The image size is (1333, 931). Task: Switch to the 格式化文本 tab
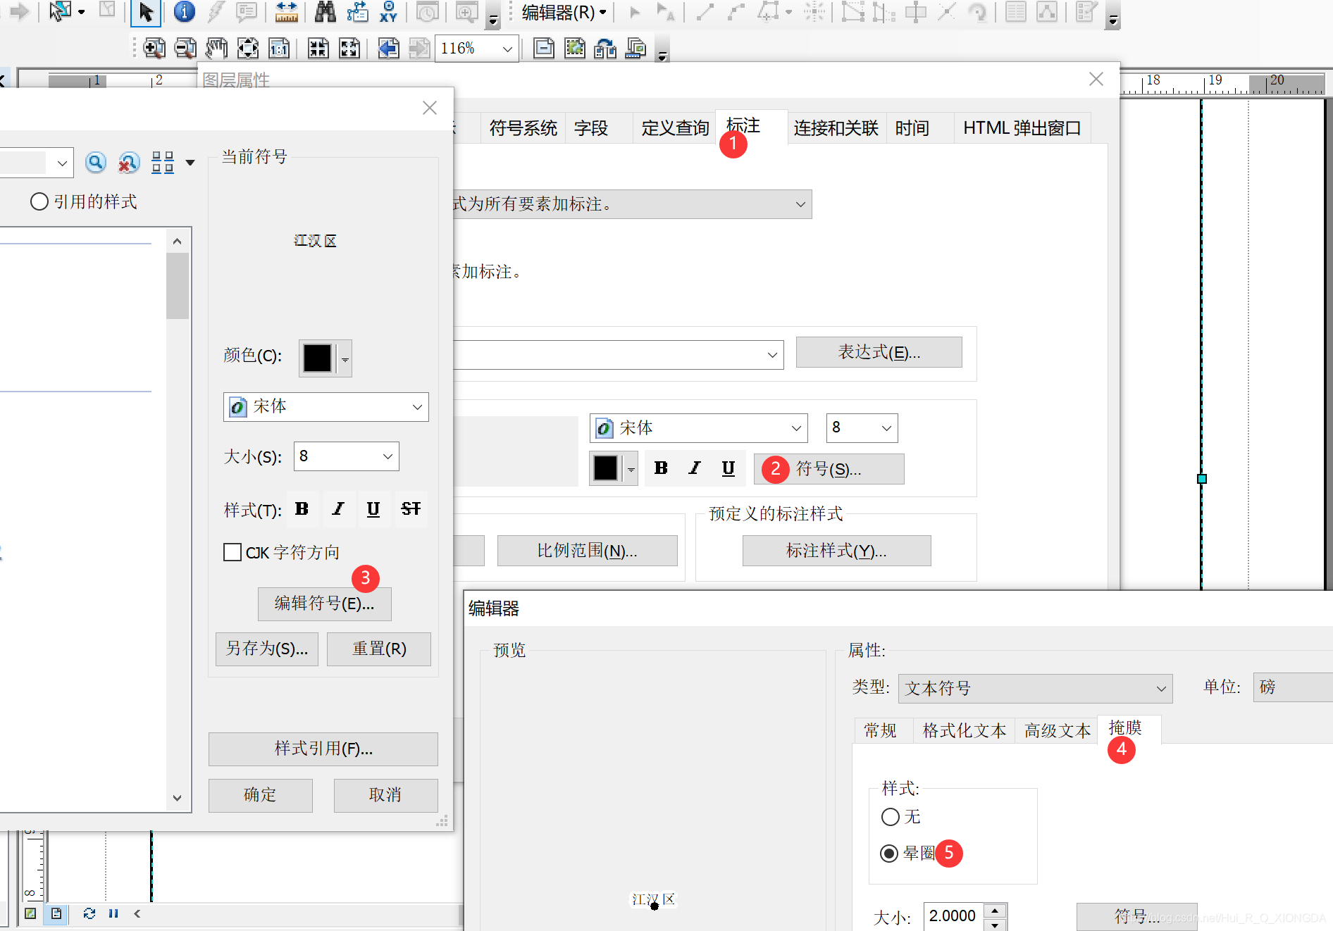tap(965, 731)
